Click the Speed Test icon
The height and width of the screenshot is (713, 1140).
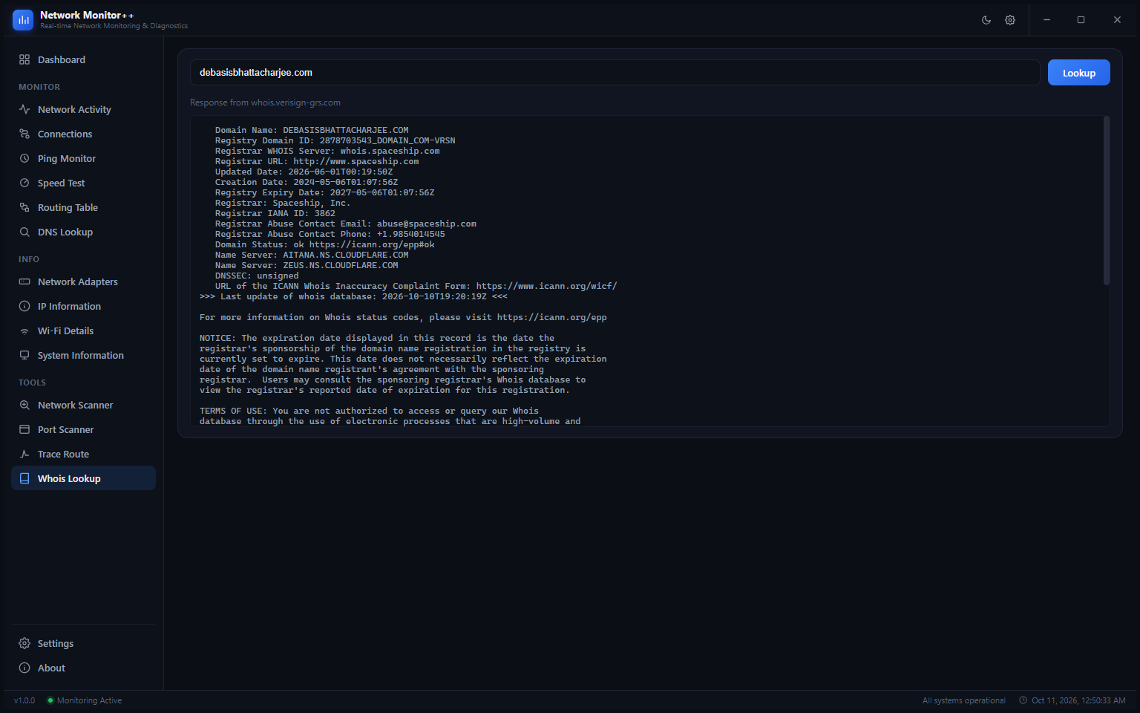pyautogui.click(x=24, y=183)
